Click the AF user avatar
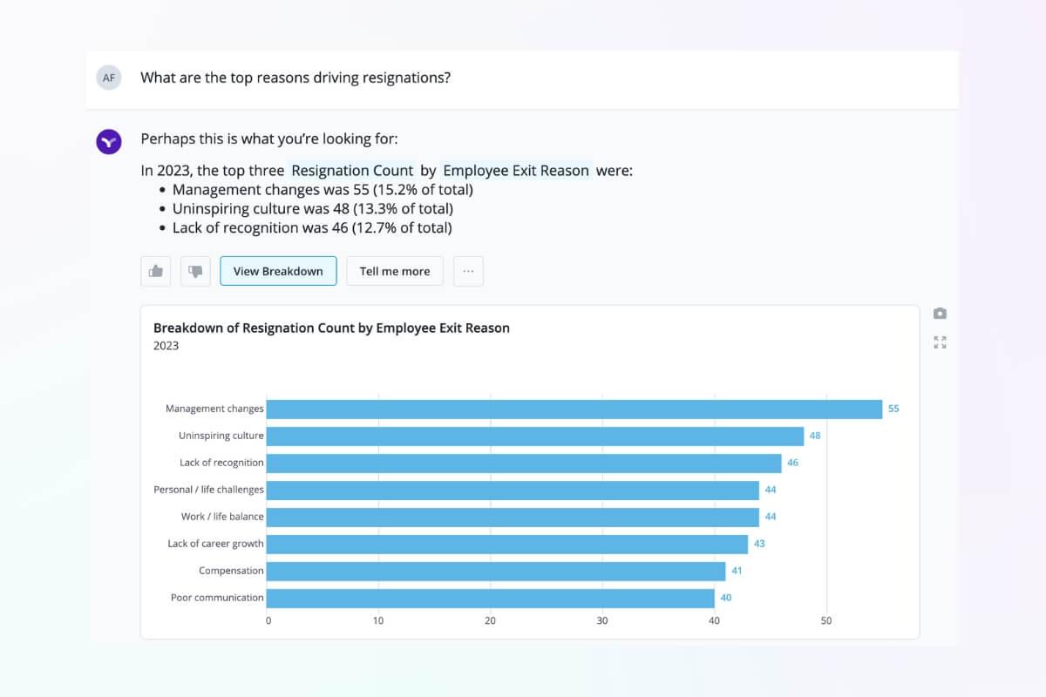 (109, 78)
